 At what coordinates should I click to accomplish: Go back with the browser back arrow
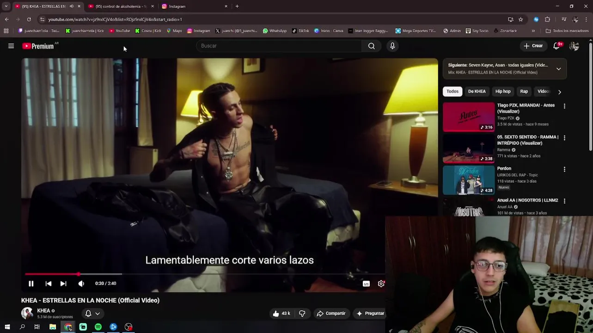coord(6,19)
